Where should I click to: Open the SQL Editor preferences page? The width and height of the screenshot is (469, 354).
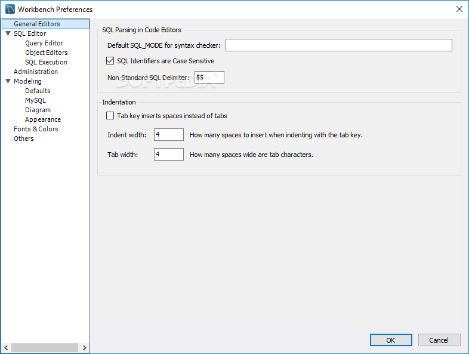pyautogui.click(x=30, y=33)
